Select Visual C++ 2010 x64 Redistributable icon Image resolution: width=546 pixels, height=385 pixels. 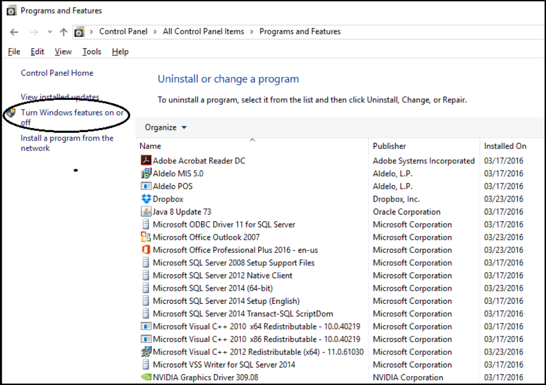(x=146, y=326)
